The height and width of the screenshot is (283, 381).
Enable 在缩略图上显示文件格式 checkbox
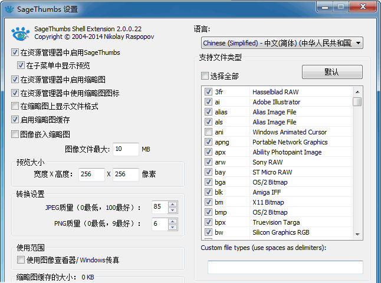(15, 106)
